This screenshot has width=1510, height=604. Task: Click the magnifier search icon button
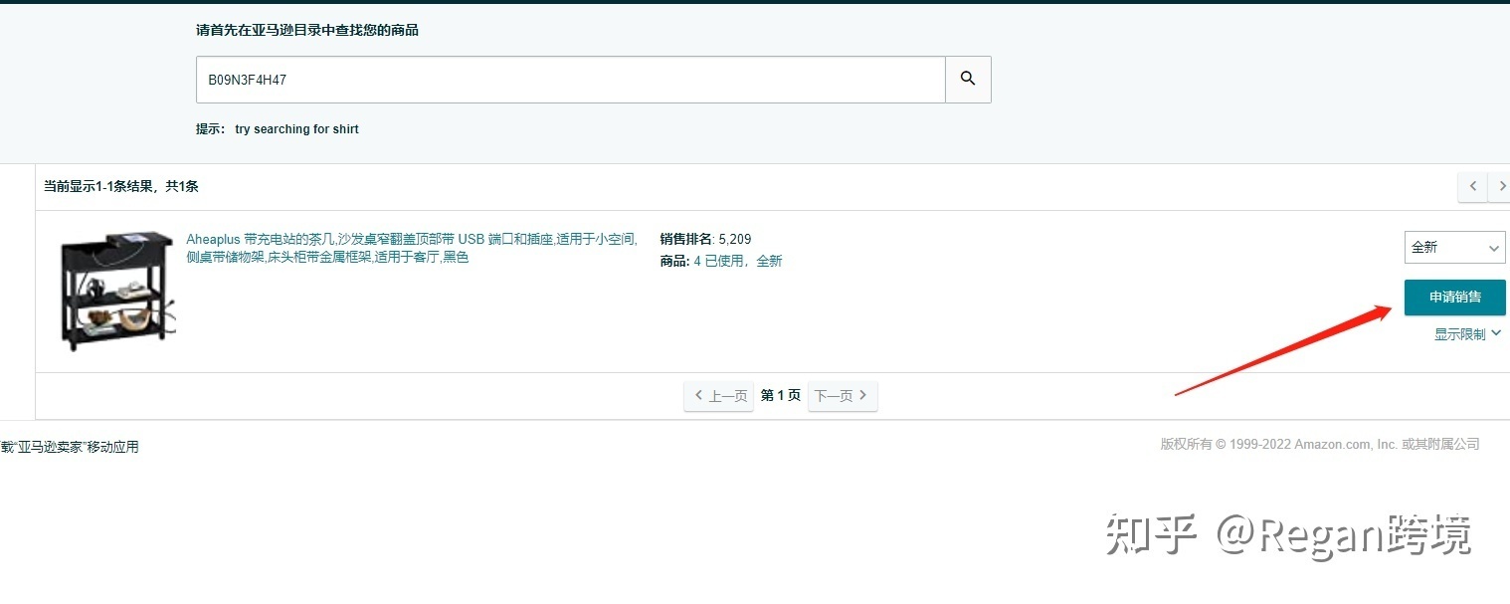coord(968,80)
